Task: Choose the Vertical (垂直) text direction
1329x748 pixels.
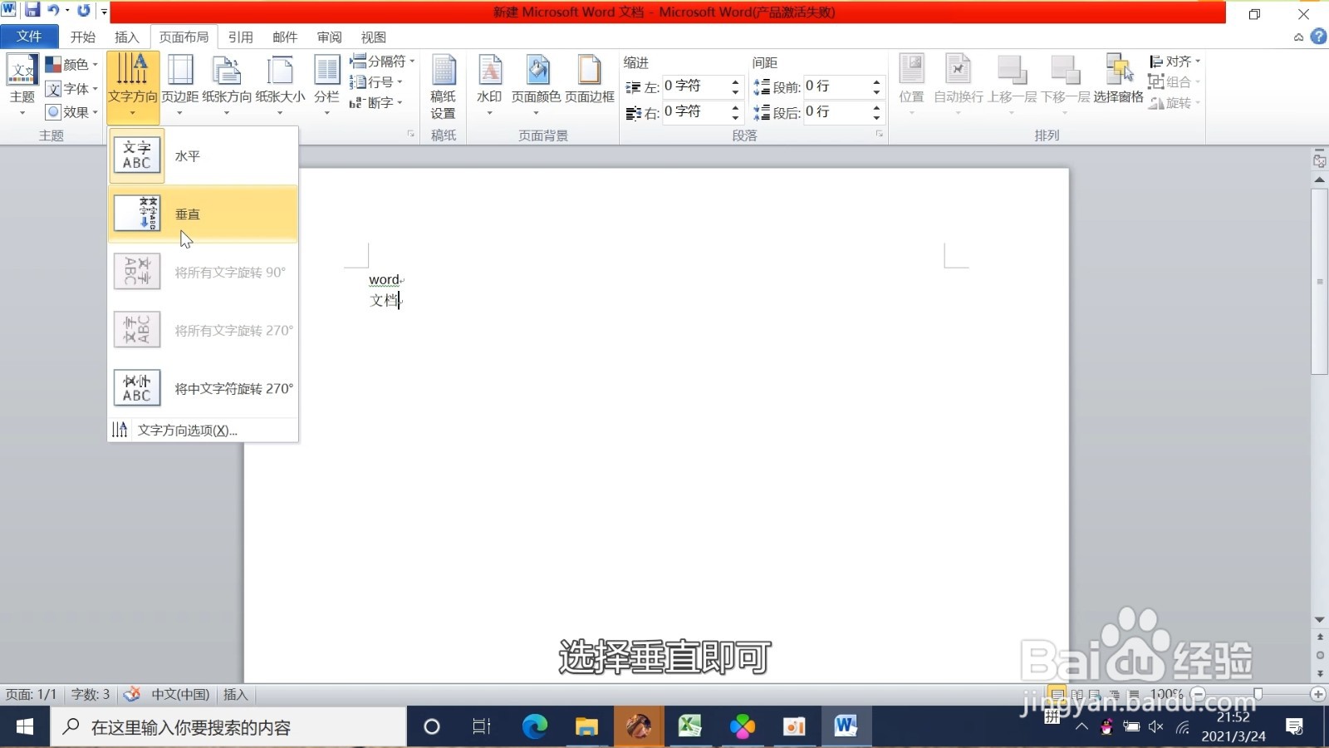Action: (x=203, y=214)
